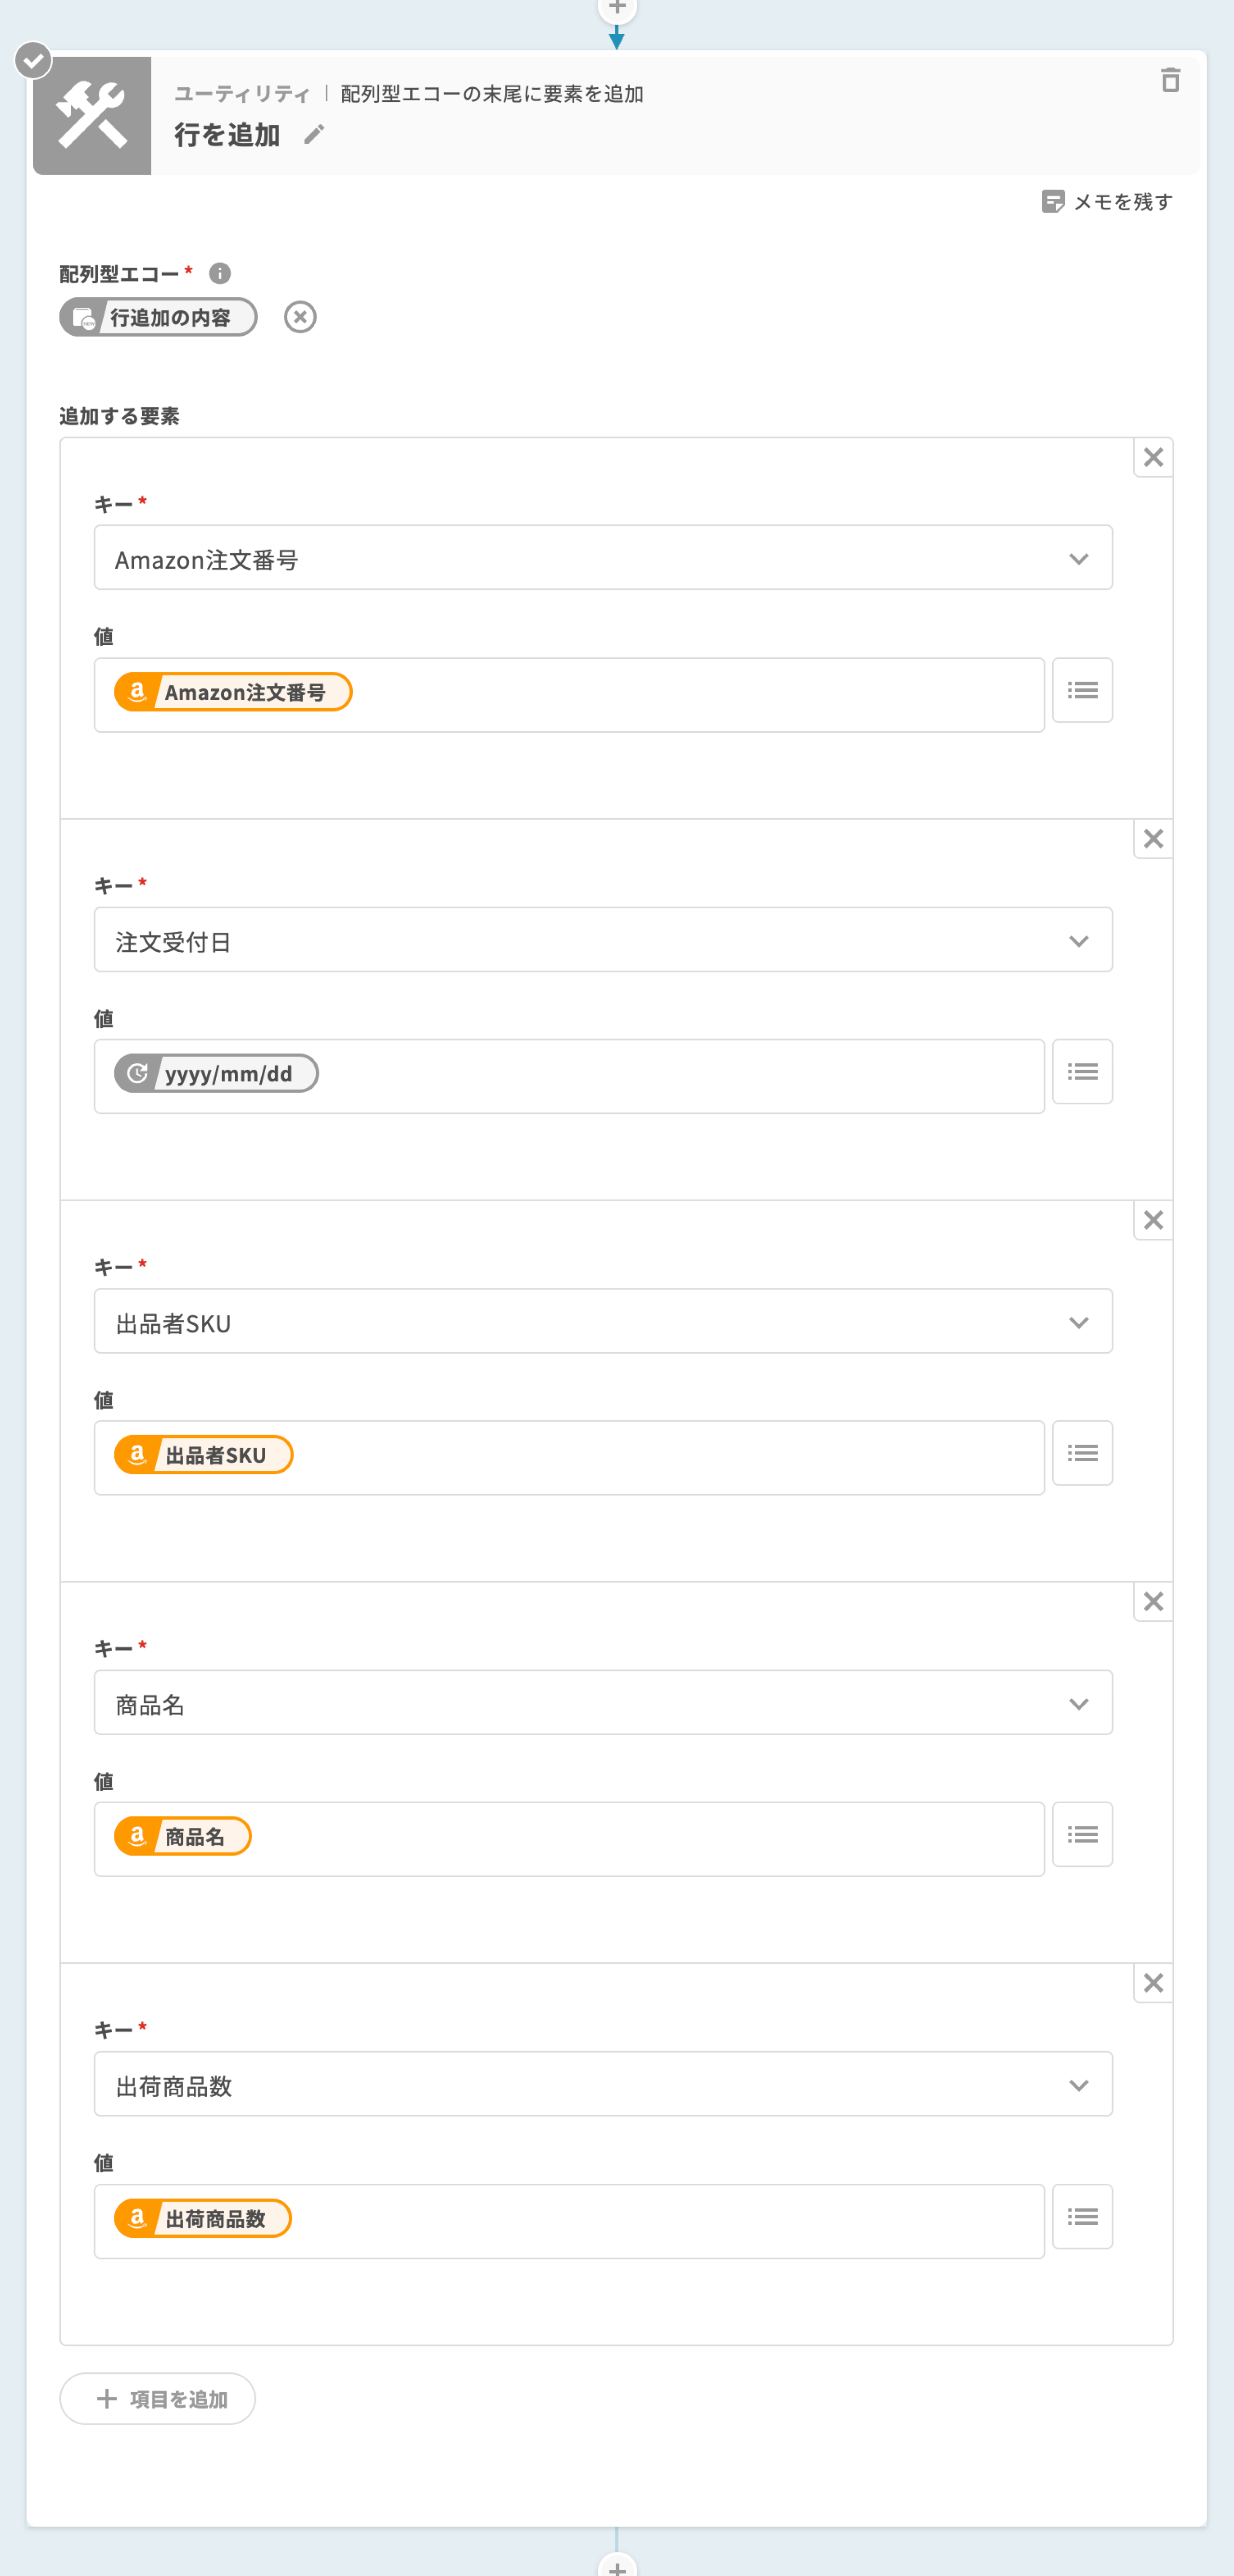Delete step using trash icon
Viewport: 1234px width, 2576px height.
tap(1170, 80)
